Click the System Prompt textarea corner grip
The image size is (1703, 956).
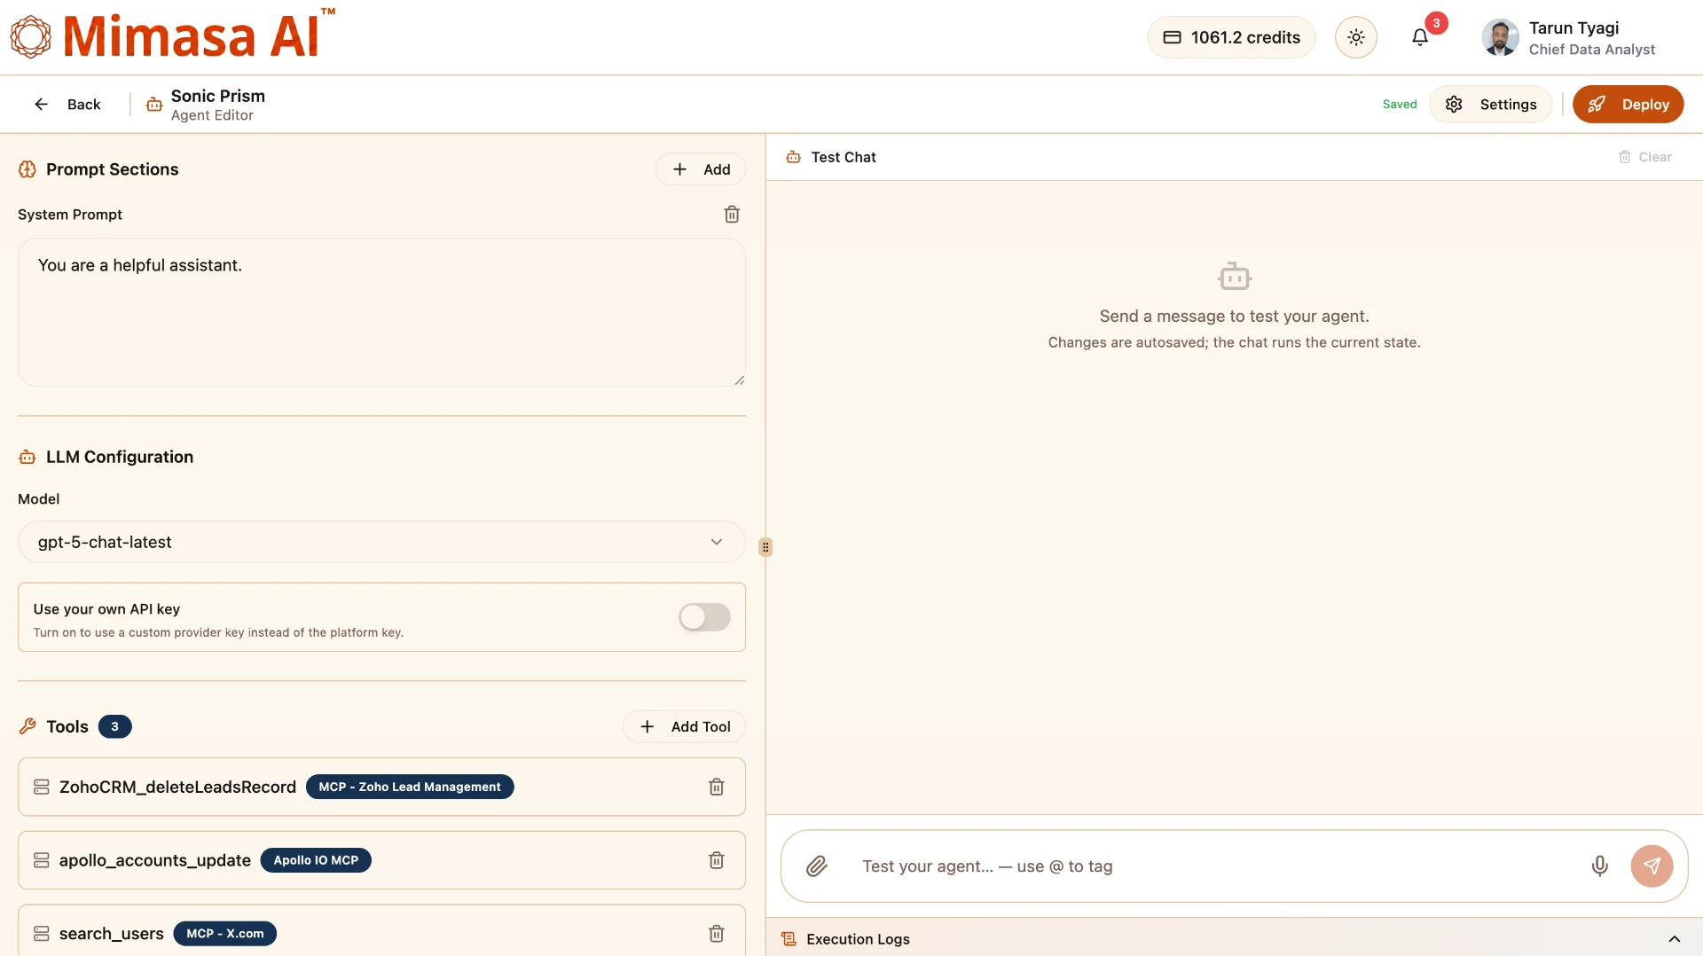point(739,380)
